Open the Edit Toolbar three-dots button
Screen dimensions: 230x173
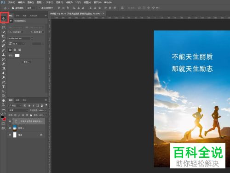3,110
